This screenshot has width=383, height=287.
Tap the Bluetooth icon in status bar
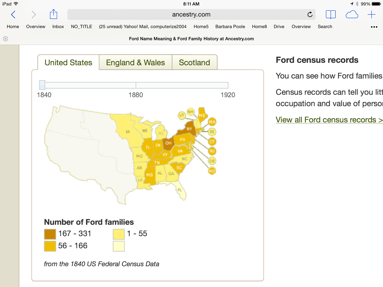click(x=357, y=4)
